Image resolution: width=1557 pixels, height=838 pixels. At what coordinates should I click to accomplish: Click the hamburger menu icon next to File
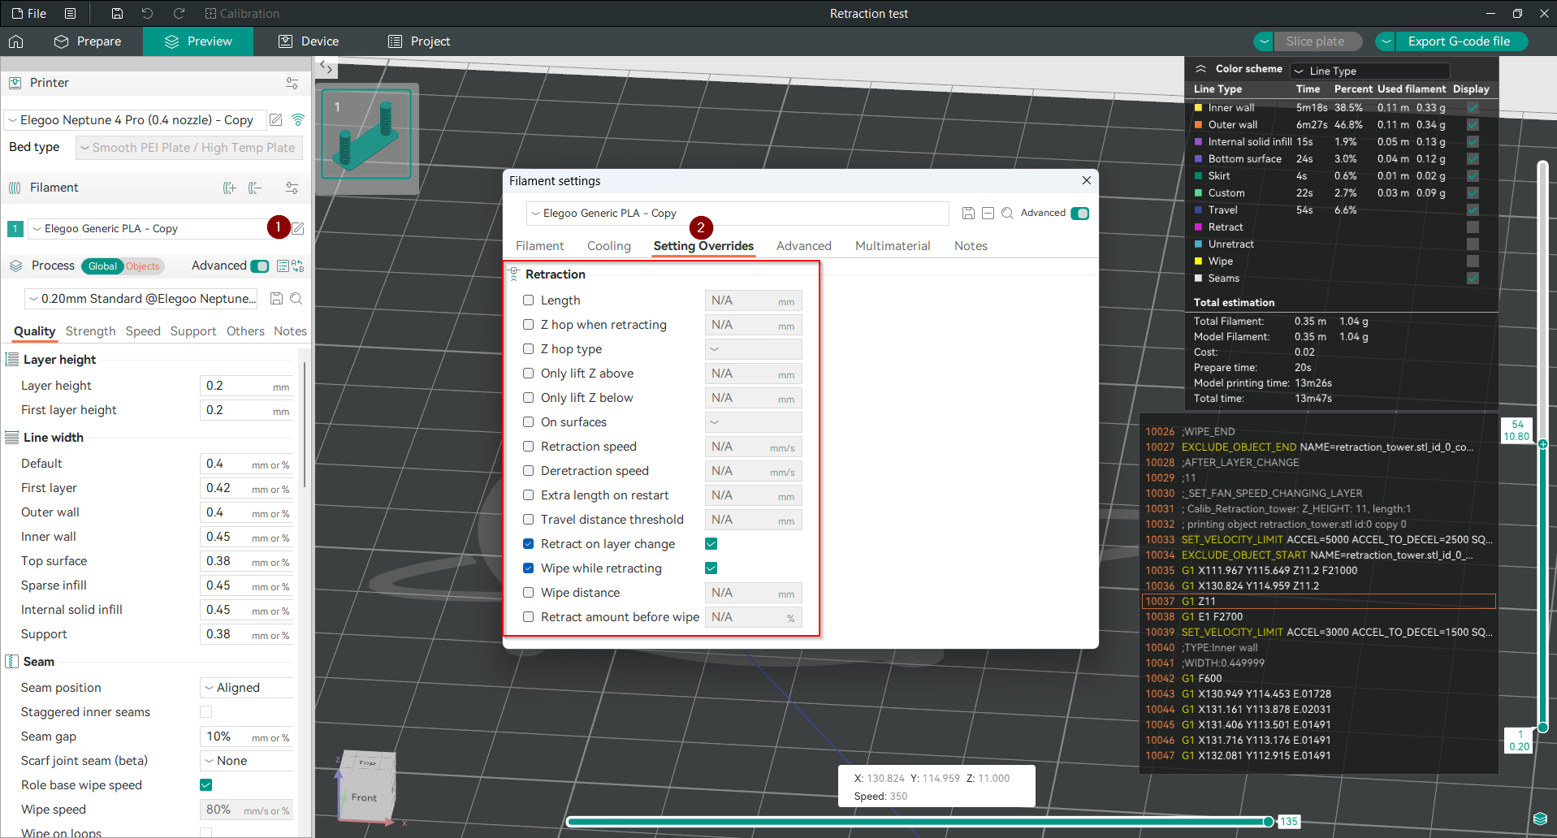click(x=71, y=13)
